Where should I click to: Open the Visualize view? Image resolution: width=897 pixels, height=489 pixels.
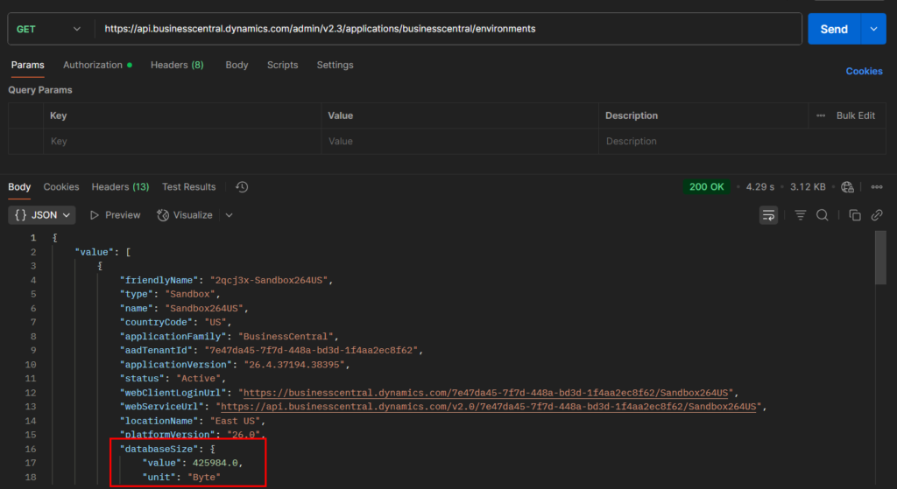click(185, 215)
